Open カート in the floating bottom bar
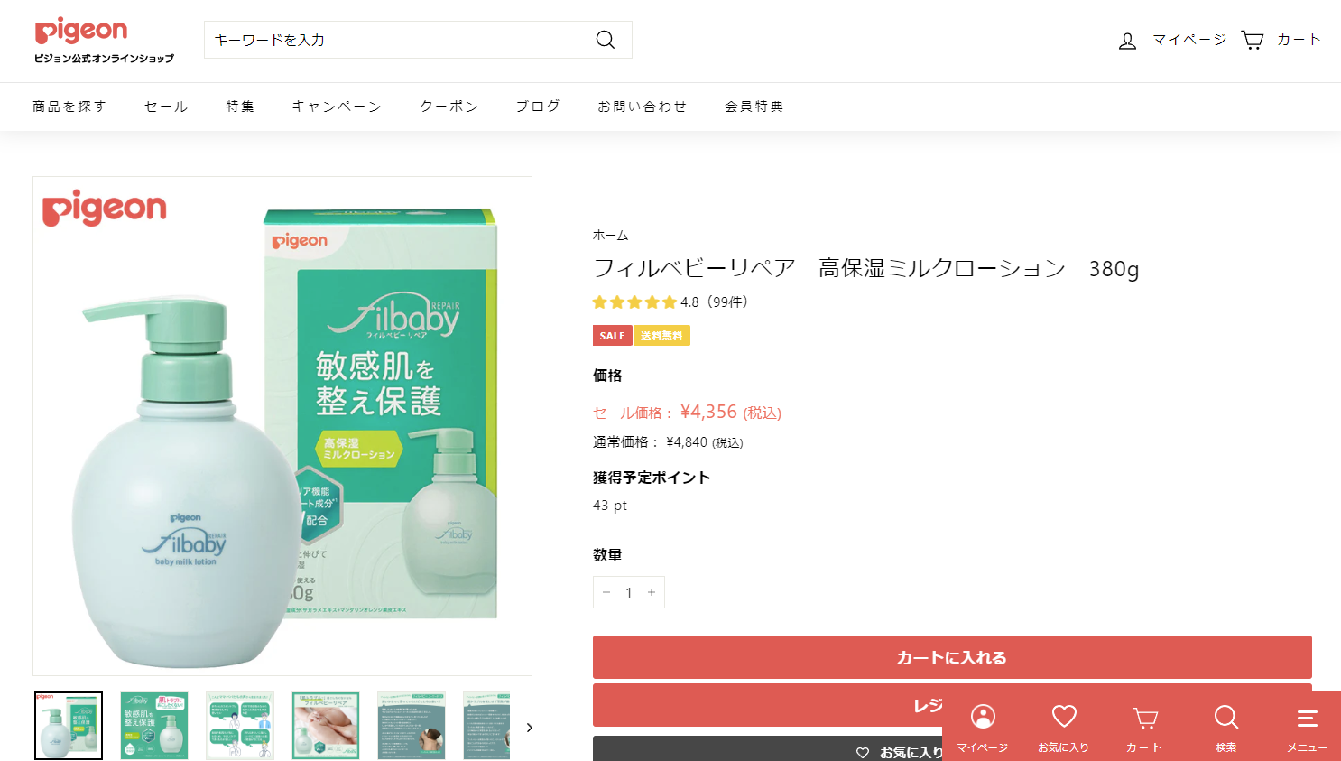1341x761 pixels. click(1144, 729)
